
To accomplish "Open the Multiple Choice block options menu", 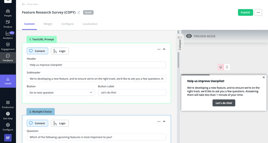I will pos(159,122).
